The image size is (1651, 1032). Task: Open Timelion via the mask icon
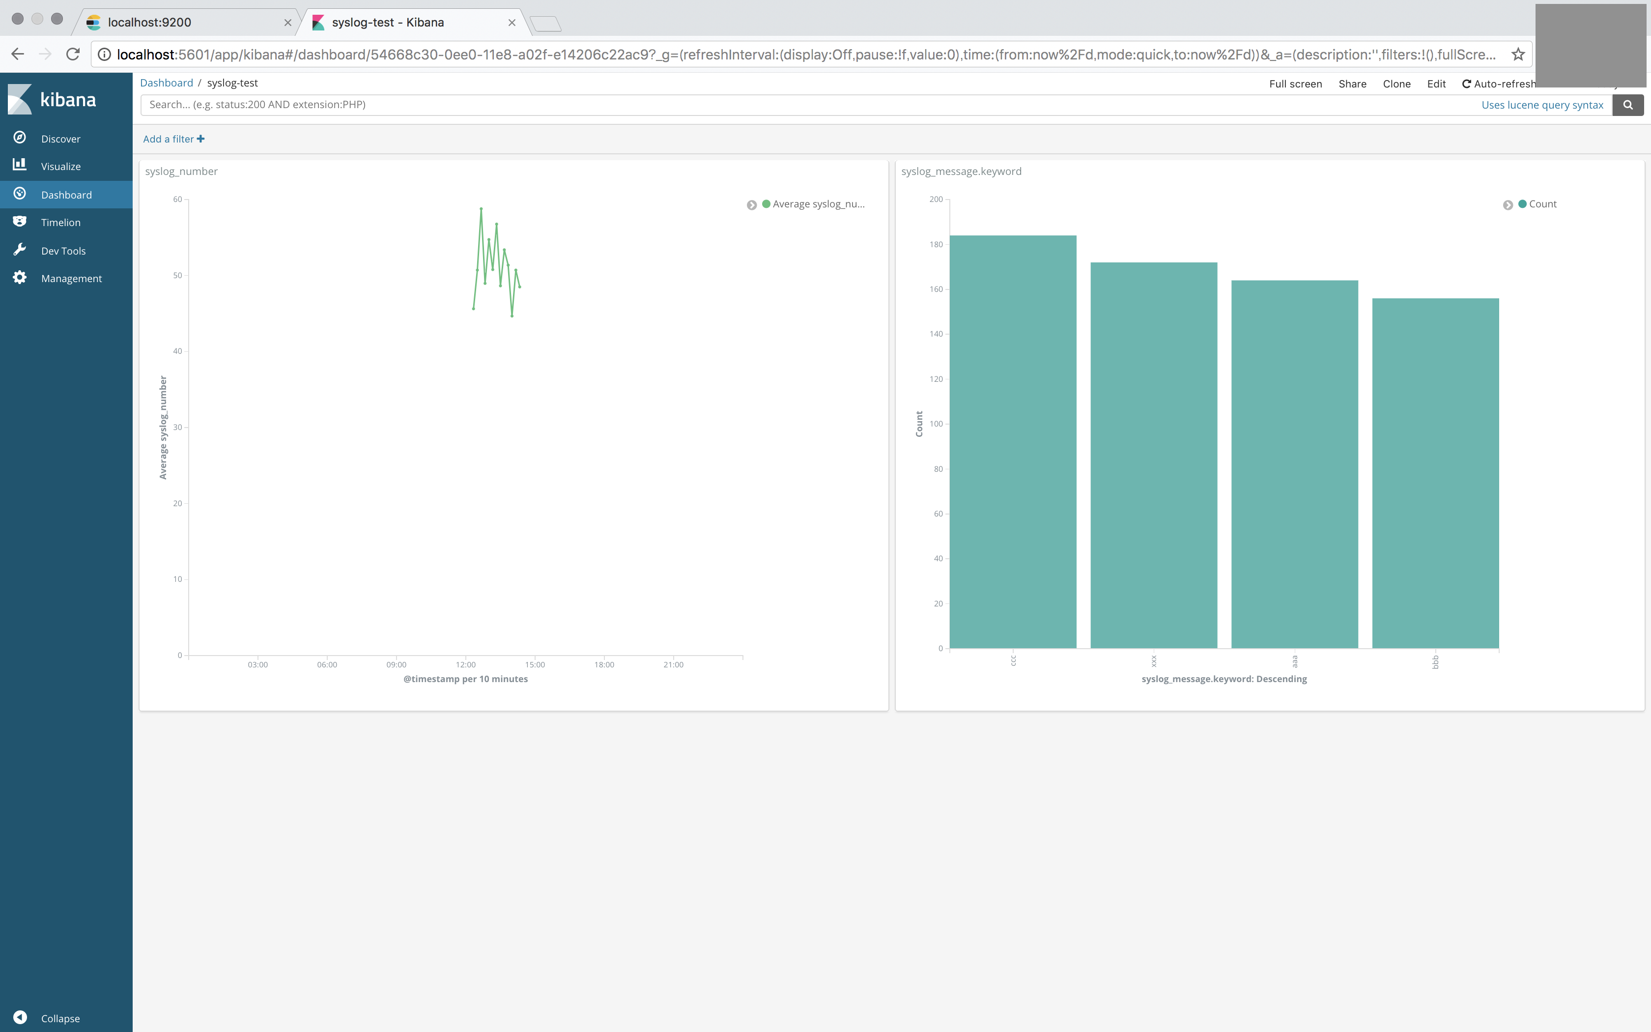(20, 222)
